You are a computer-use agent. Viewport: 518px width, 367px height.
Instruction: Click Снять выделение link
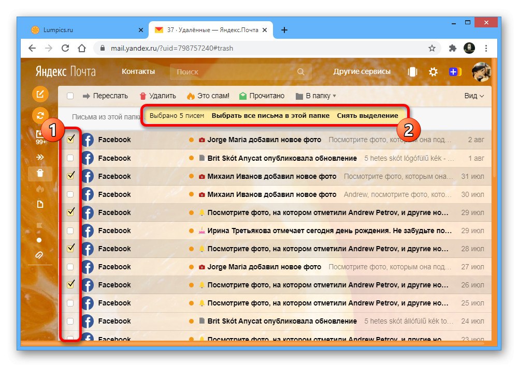(x=367, y=116)
